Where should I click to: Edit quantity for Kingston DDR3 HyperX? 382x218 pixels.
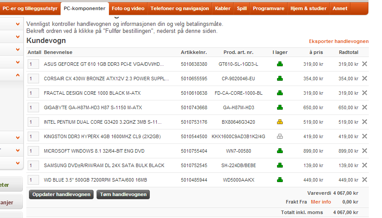point(33,136)
